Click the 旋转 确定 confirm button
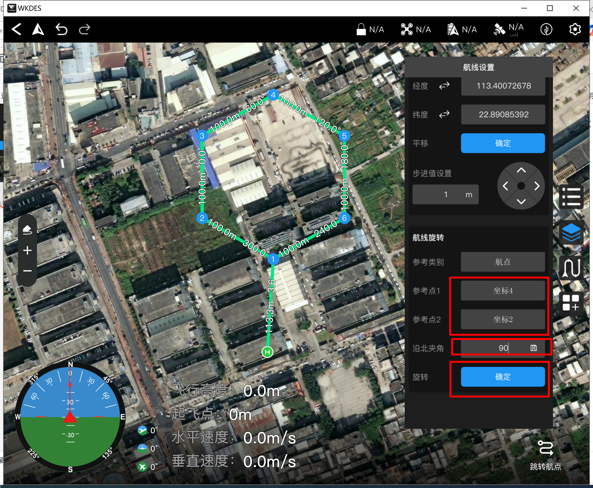 click(x=503, y=377)
